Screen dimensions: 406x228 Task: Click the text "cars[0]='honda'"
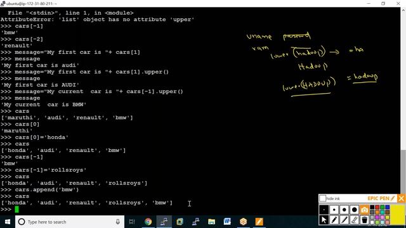[x=41, y=137]
